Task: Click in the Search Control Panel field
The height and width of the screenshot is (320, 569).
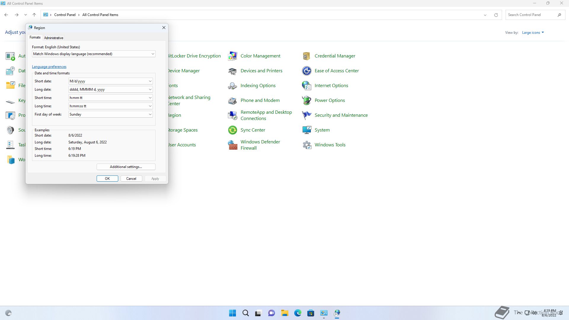Action: tap(530, 15)
